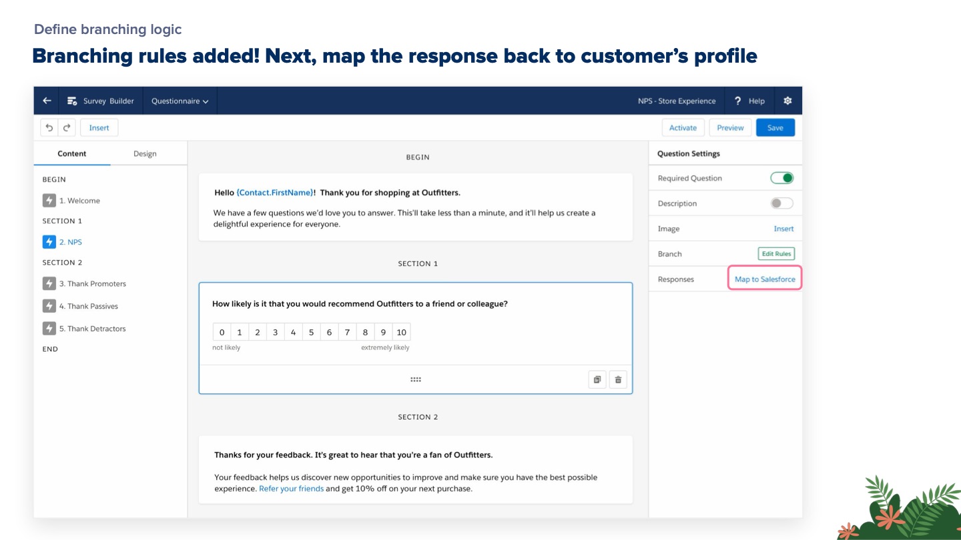Select the 1. Welcome page item
Screen dimensions: 961x540
(x=79, y=201)
